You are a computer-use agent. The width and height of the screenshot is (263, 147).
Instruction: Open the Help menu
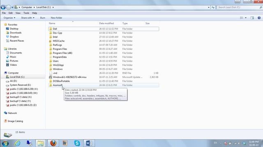click(x=35, y=13)
